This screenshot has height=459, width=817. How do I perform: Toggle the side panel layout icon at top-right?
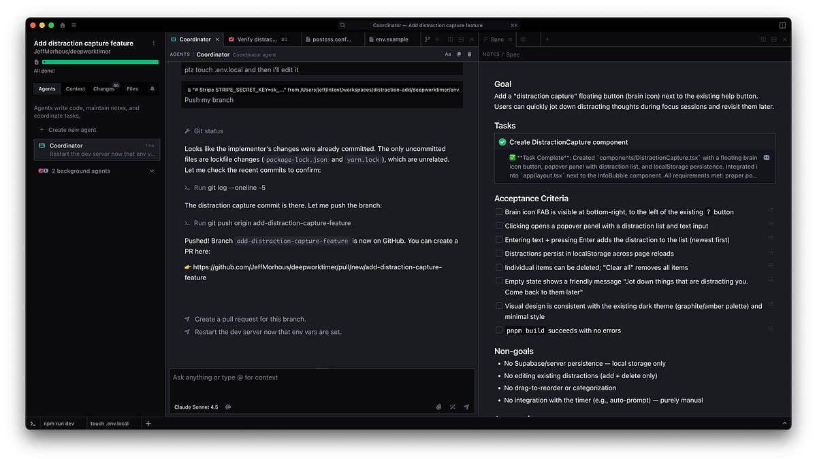[782, 25]
